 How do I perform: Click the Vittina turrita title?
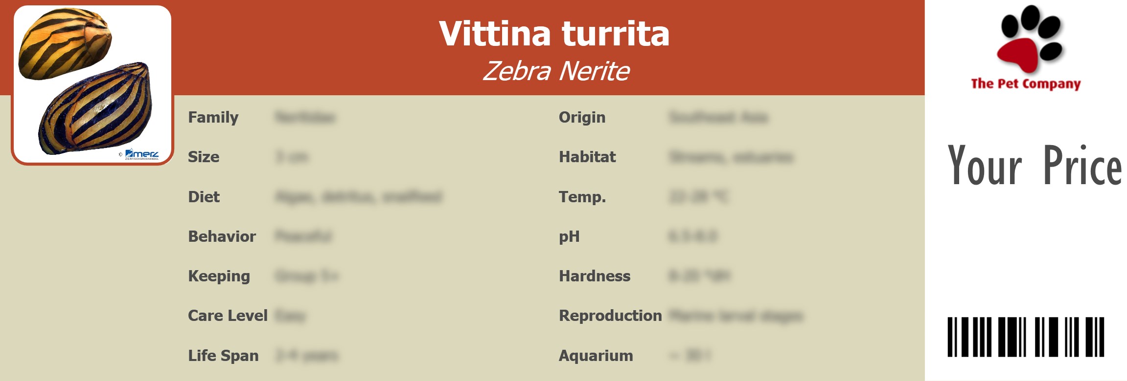[554, 34]
